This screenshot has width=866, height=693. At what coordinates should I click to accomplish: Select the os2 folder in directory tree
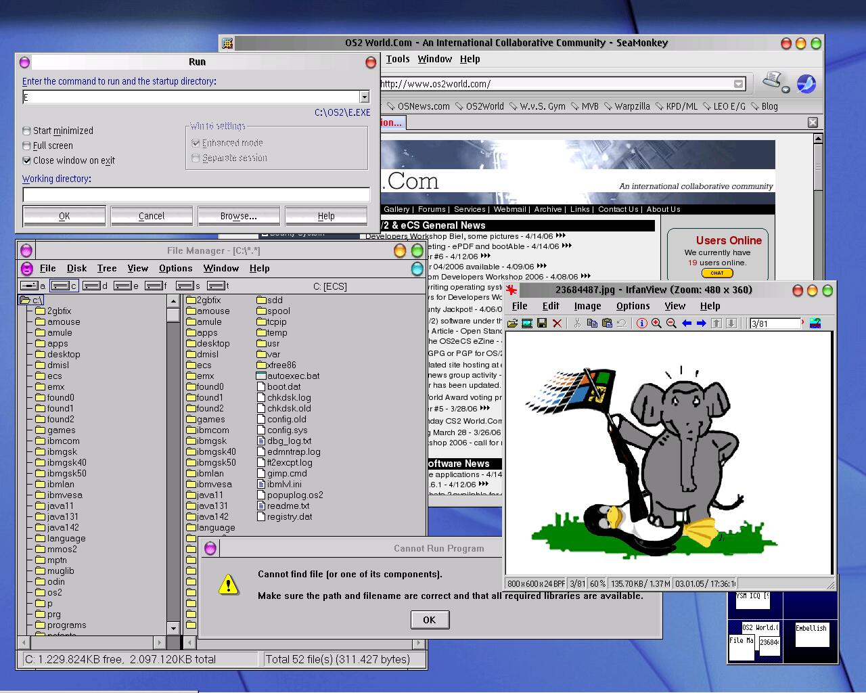(54, 592)
